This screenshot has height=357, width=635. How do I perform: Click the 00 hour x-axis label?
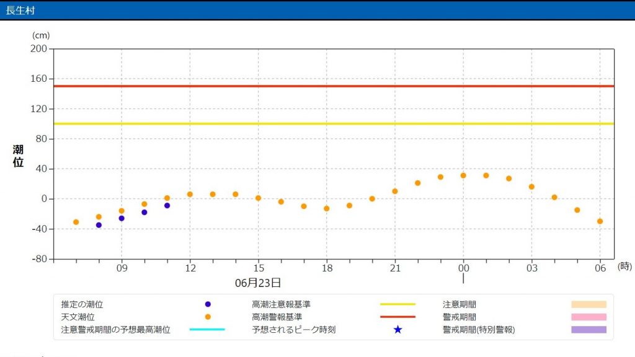point(464,268)
